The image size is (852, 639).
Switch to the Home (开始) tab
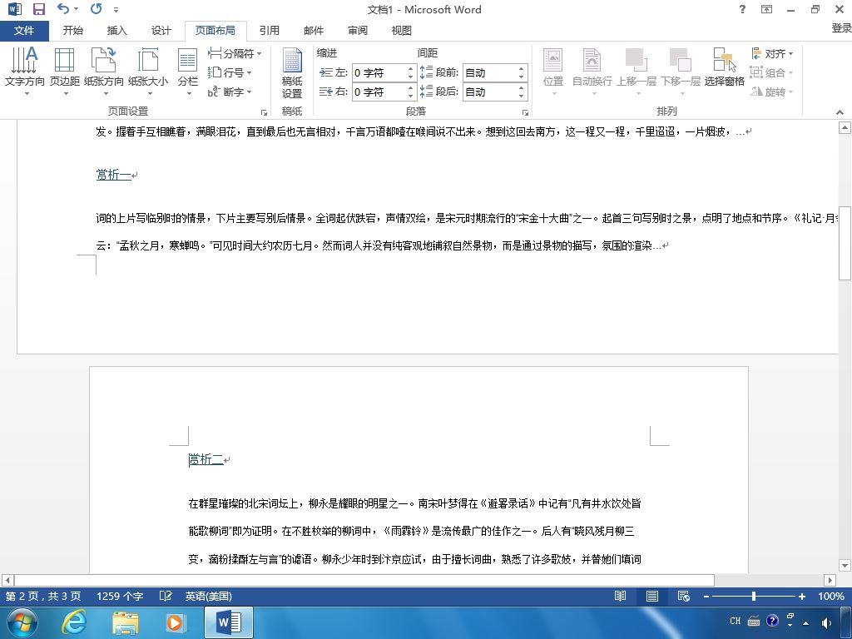[73, 31]
